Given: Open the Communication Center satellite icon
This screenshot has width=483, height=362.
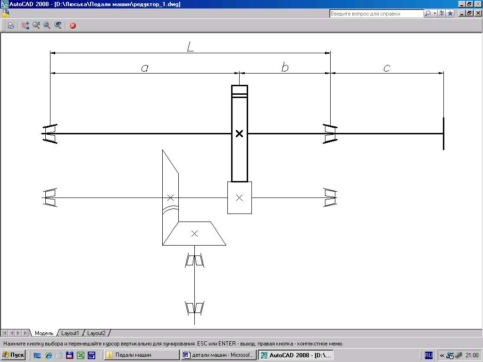Looking at the screenshot, I should point(441,13).
